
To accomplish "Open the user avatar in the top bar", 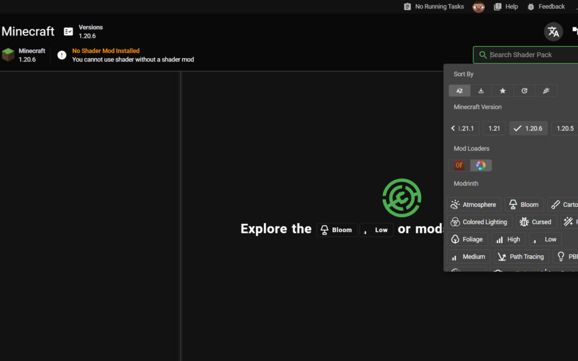I will click(479, 7).
